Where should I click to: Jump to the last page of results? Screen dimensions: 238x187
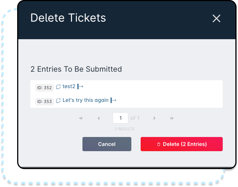click(172, 118)
